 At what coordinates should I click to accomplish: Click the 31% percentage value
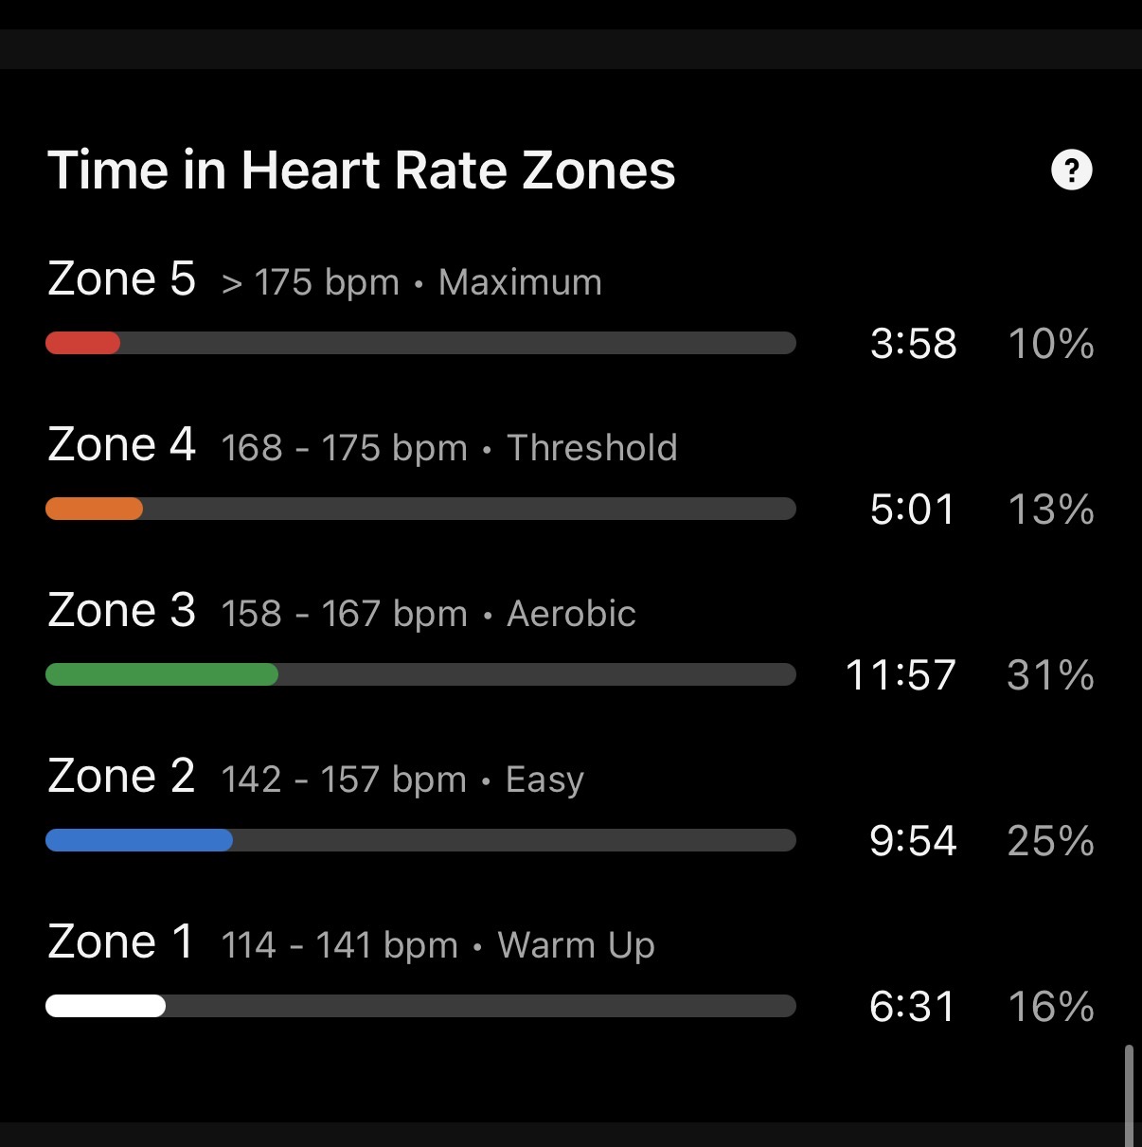[x=1050, y=675]
